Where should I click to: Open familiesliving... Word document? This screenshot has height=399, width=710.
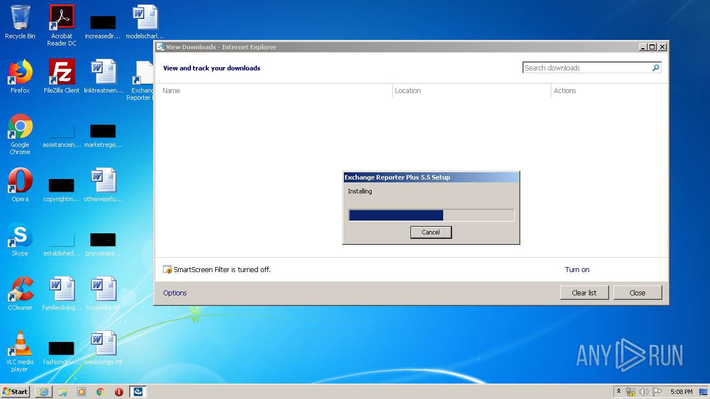62,294
